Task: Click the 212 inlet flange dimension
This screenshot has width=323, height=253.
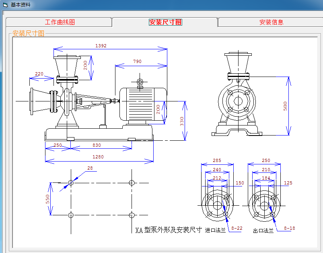Action: [x=217, y=178]
